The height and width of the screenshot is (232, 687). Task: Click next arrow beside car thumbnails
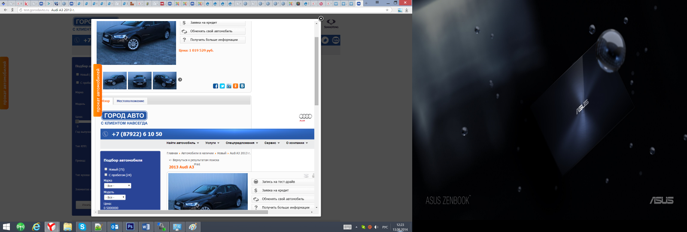click(x=180, y=79)
